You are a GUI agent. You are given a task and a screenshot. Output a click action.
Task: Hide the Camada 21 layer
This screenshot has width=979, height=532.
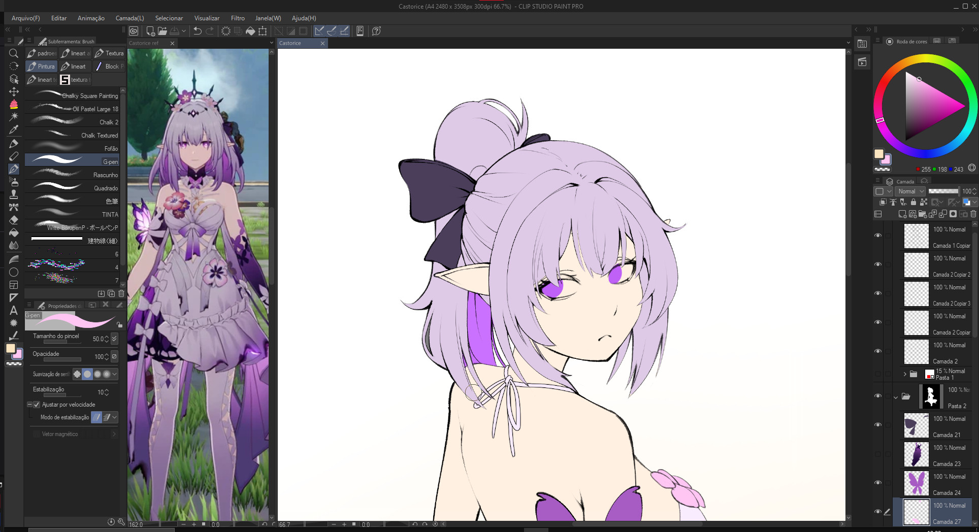tap(878, 425)
